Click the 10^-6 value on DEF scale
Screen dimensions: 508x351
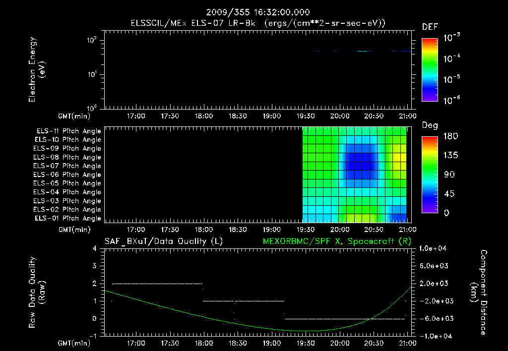tap(451, 100)
